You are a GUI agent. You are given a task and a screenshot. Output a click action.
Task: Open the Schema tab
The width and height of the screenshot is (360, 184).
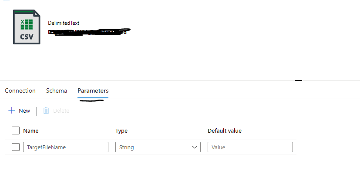[57, 90]
